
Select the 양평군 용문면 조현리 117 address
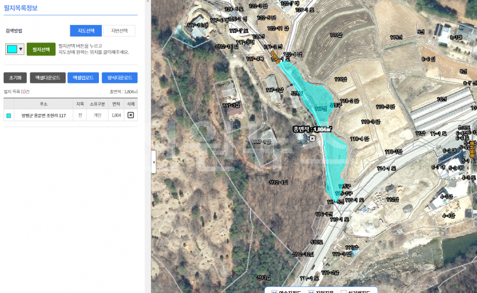(44, 115)
